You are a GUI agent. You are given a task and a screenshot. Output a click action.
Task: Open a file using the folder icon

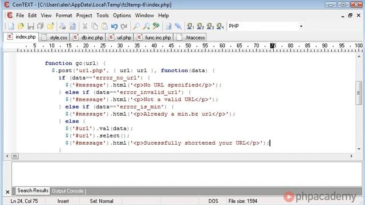pos(21,26)
